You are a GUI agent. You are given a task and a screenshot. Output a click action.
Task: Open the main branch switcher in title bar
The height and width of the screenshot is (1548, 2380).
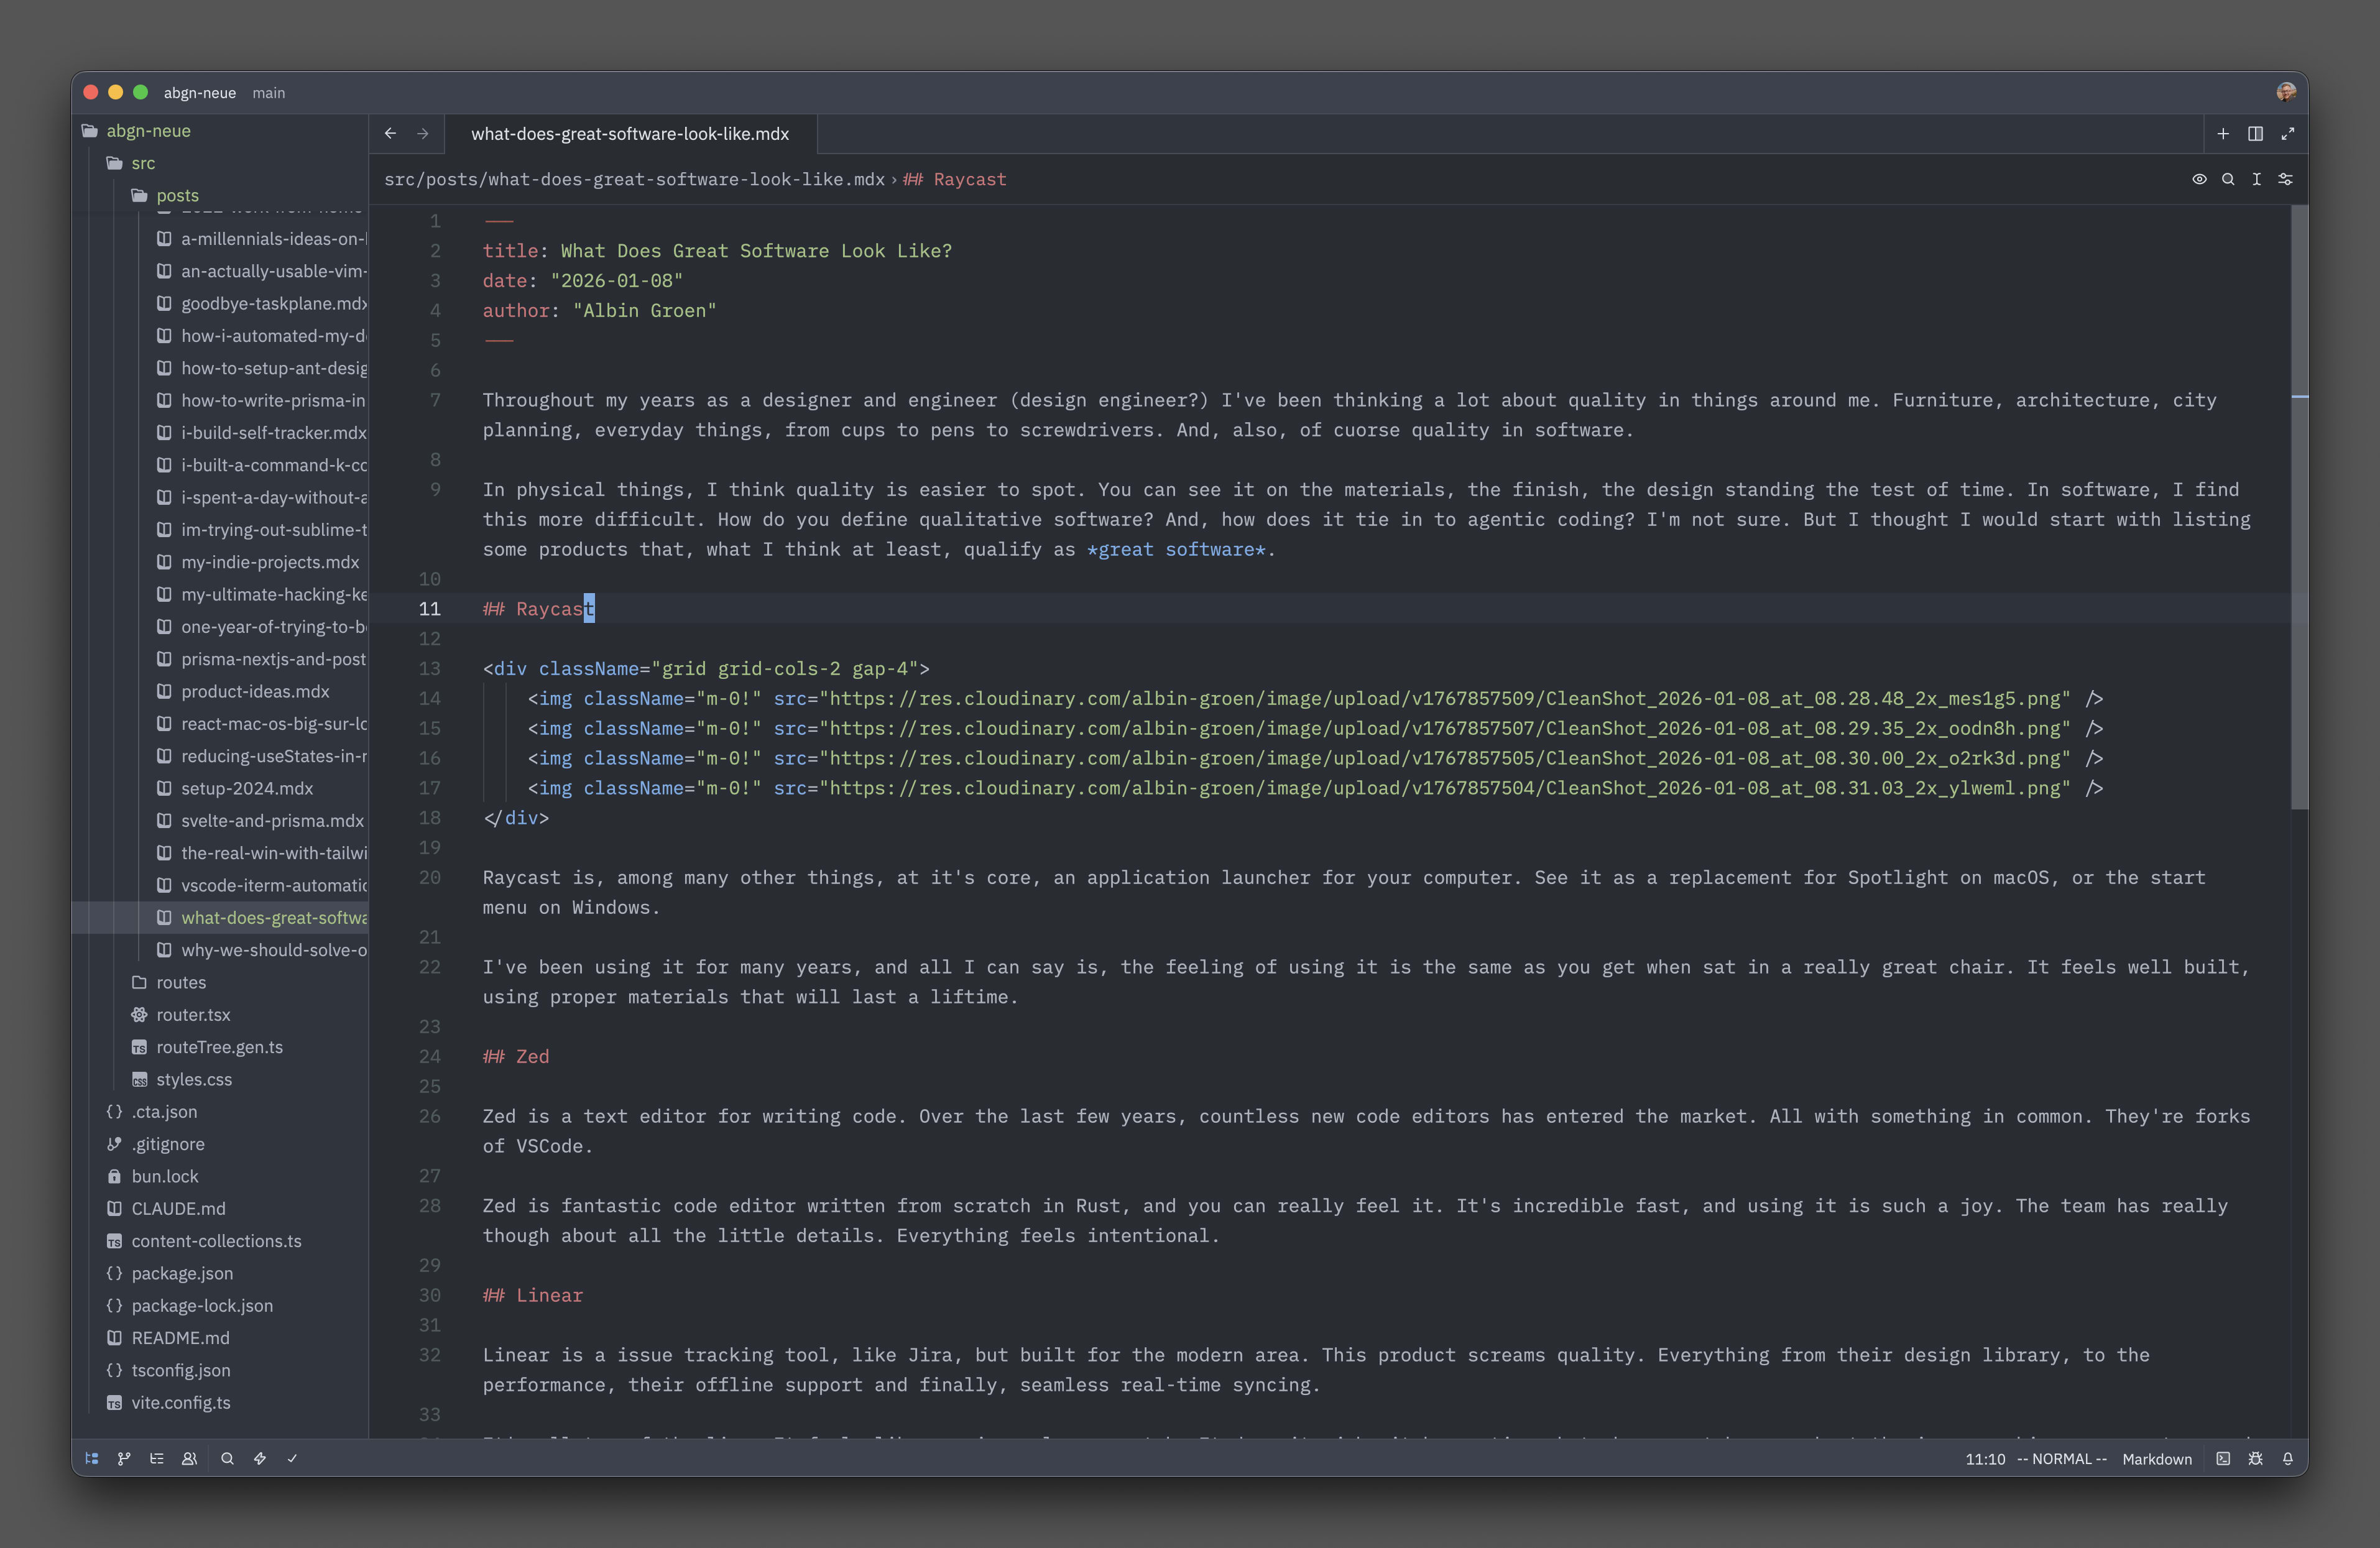click(268, 92)
